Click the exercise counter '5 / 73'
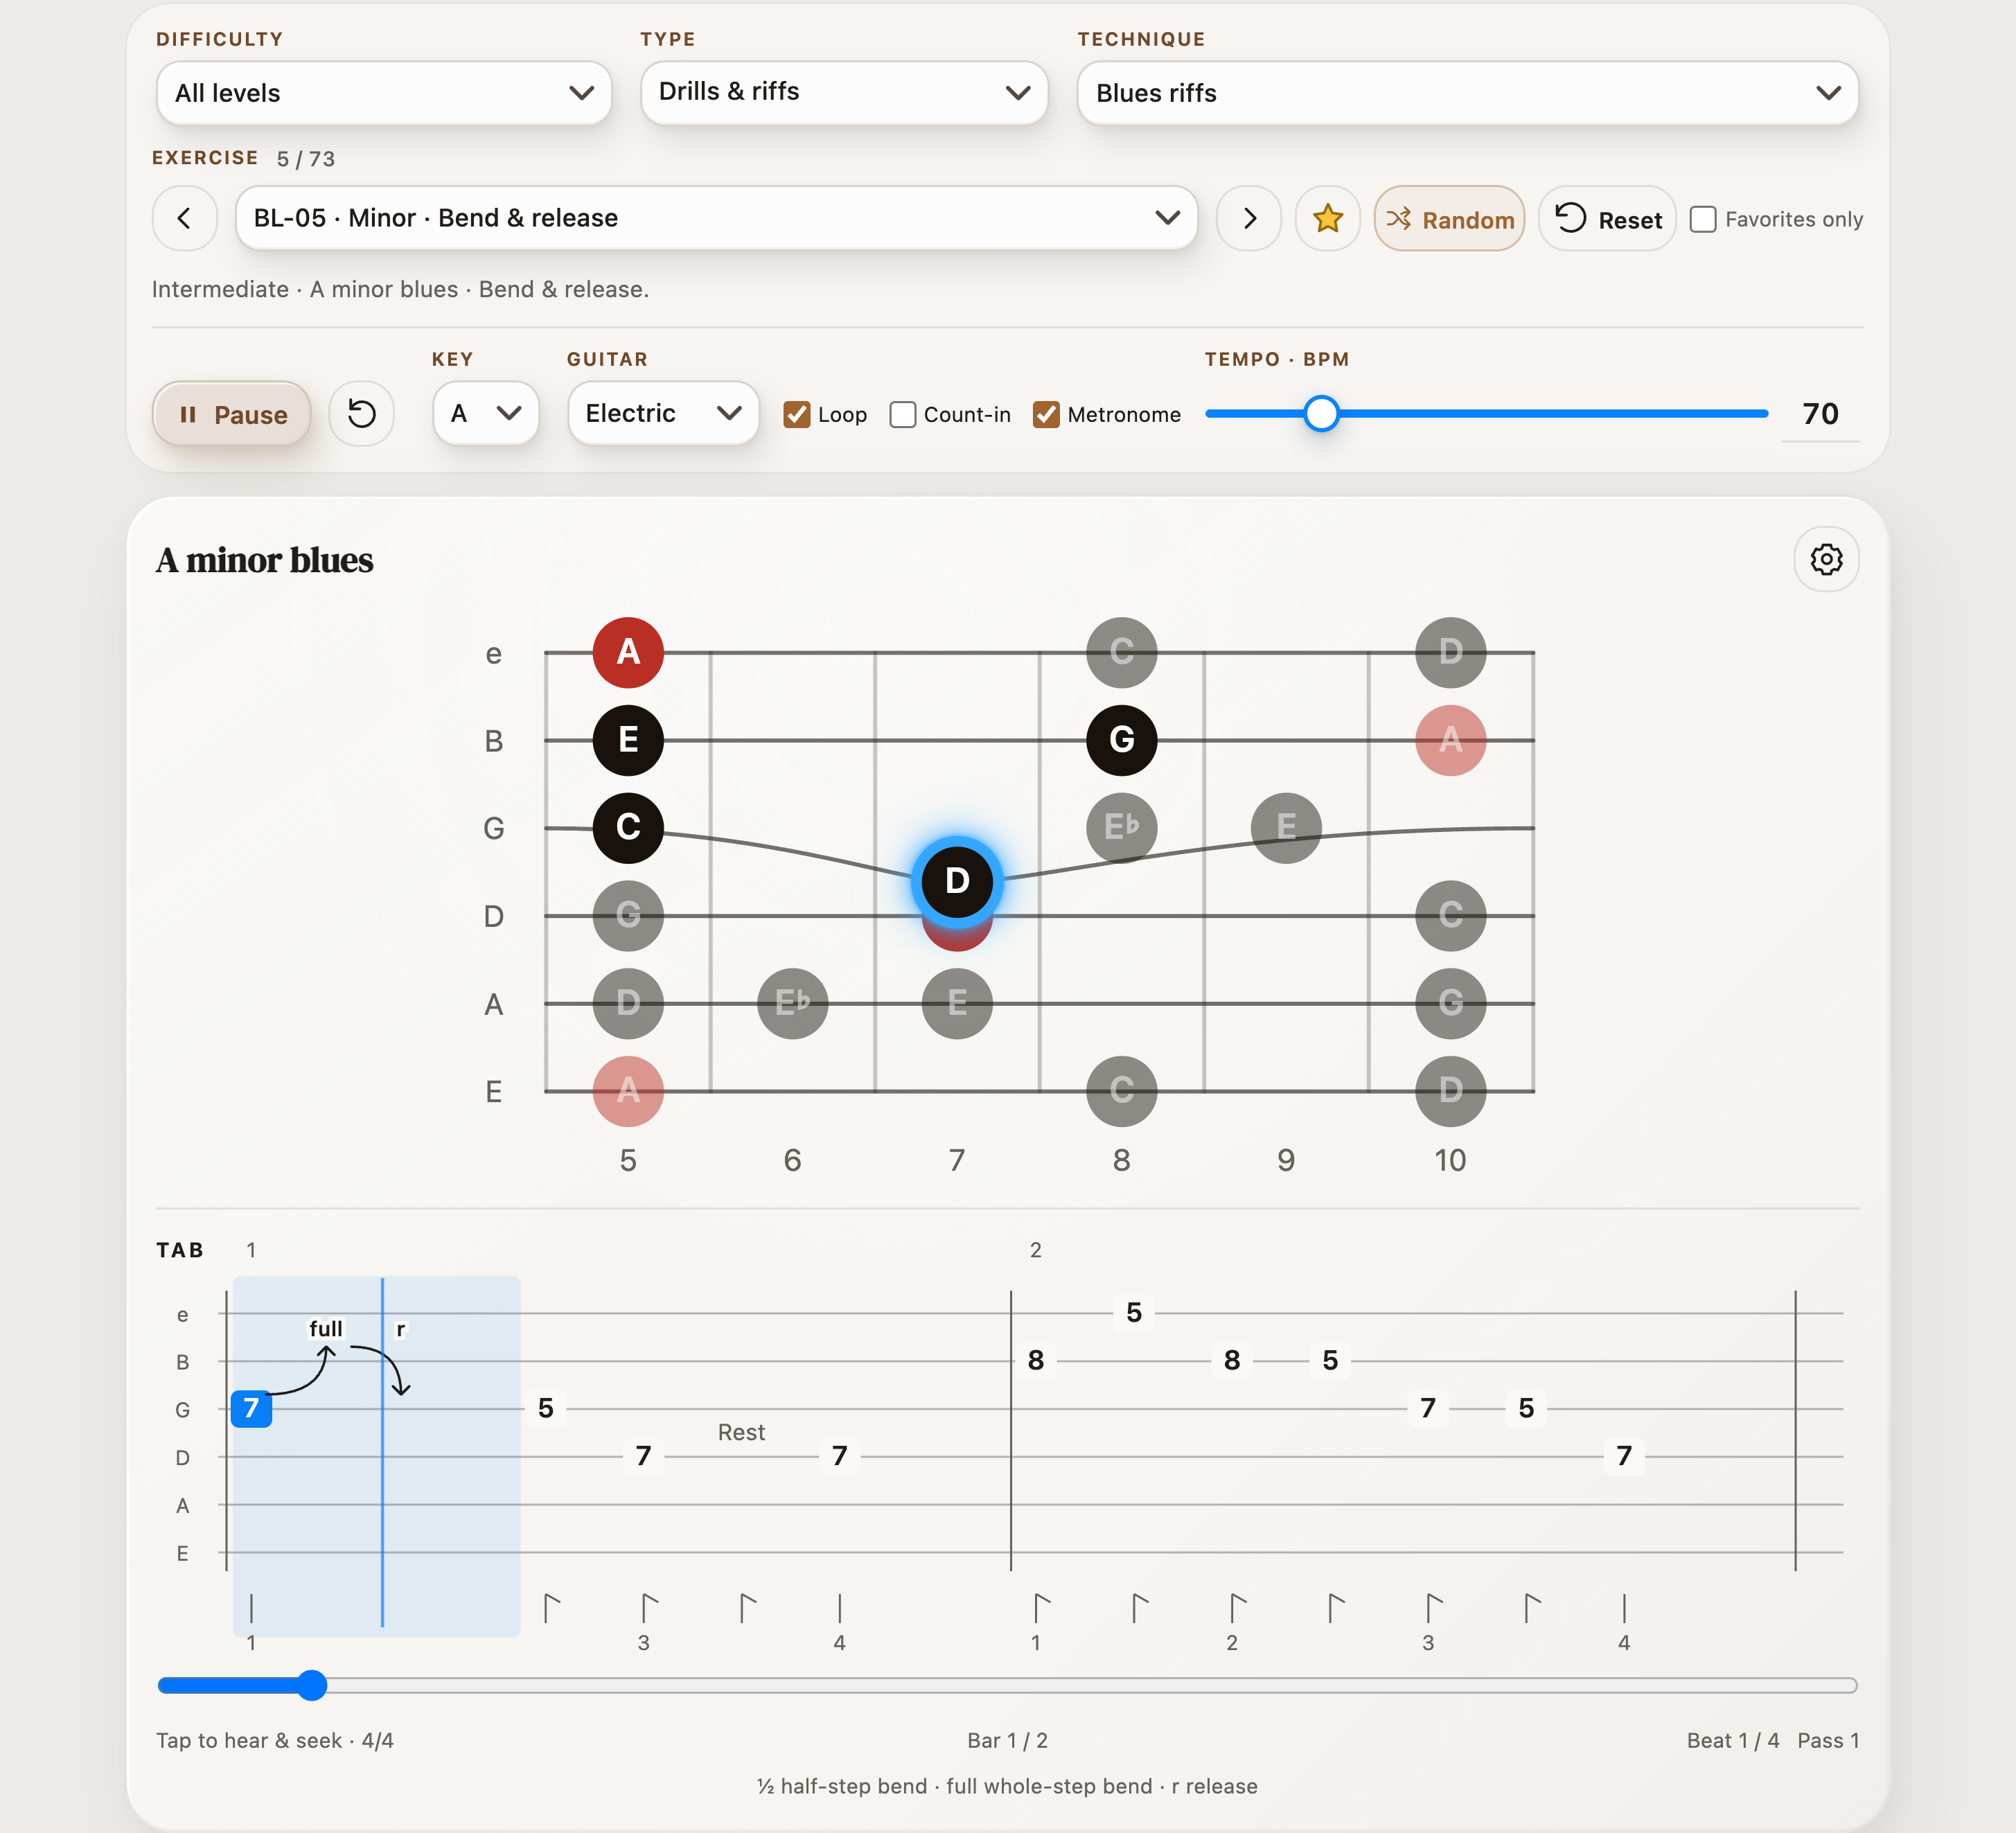Viewport: 2016px width, 1833px height. 306,159
